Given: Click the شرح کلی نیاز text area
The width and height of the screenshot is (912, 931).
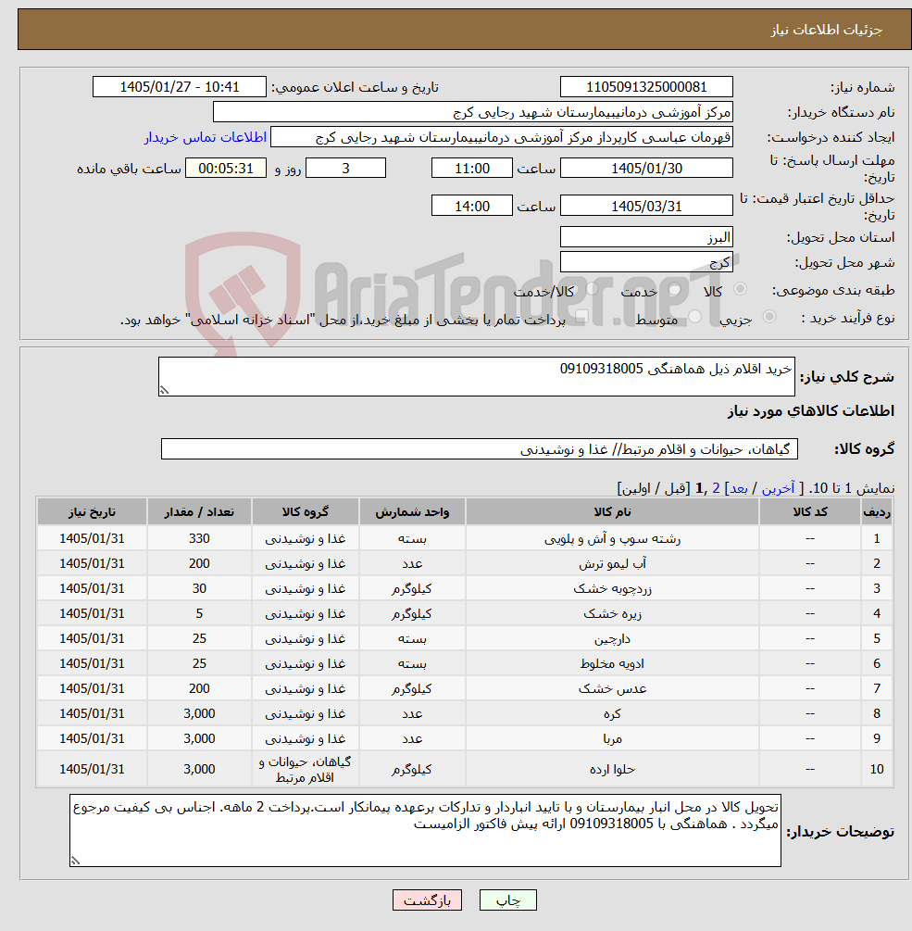Looking at the screenshot, I should tap(477, 376).
